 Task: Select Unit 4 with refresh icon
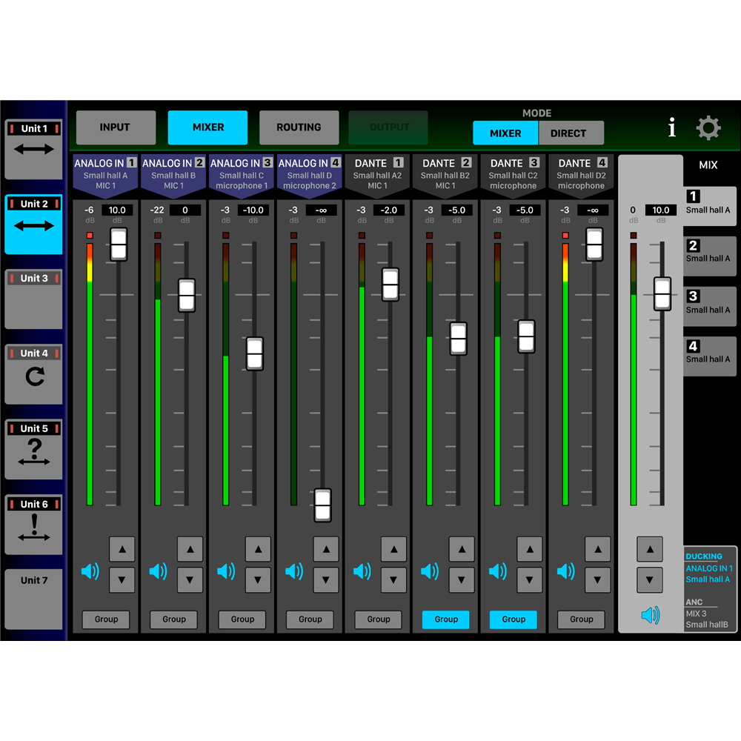33,374
